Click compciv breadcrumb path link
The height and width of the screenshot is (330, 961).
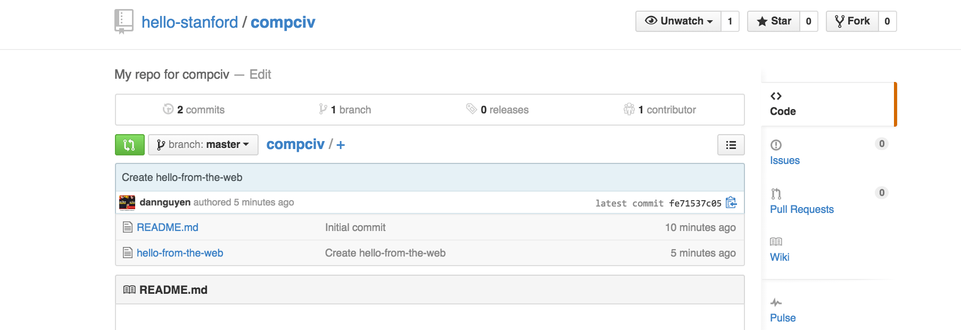click(x=295, y=145)
